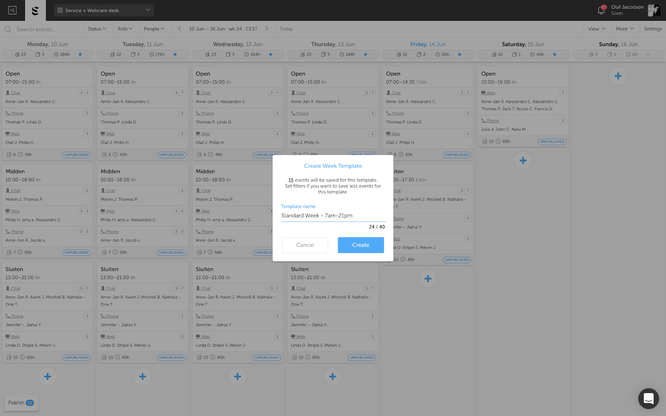Select Friday, 14 Jun column header

(x=428, y=44)
